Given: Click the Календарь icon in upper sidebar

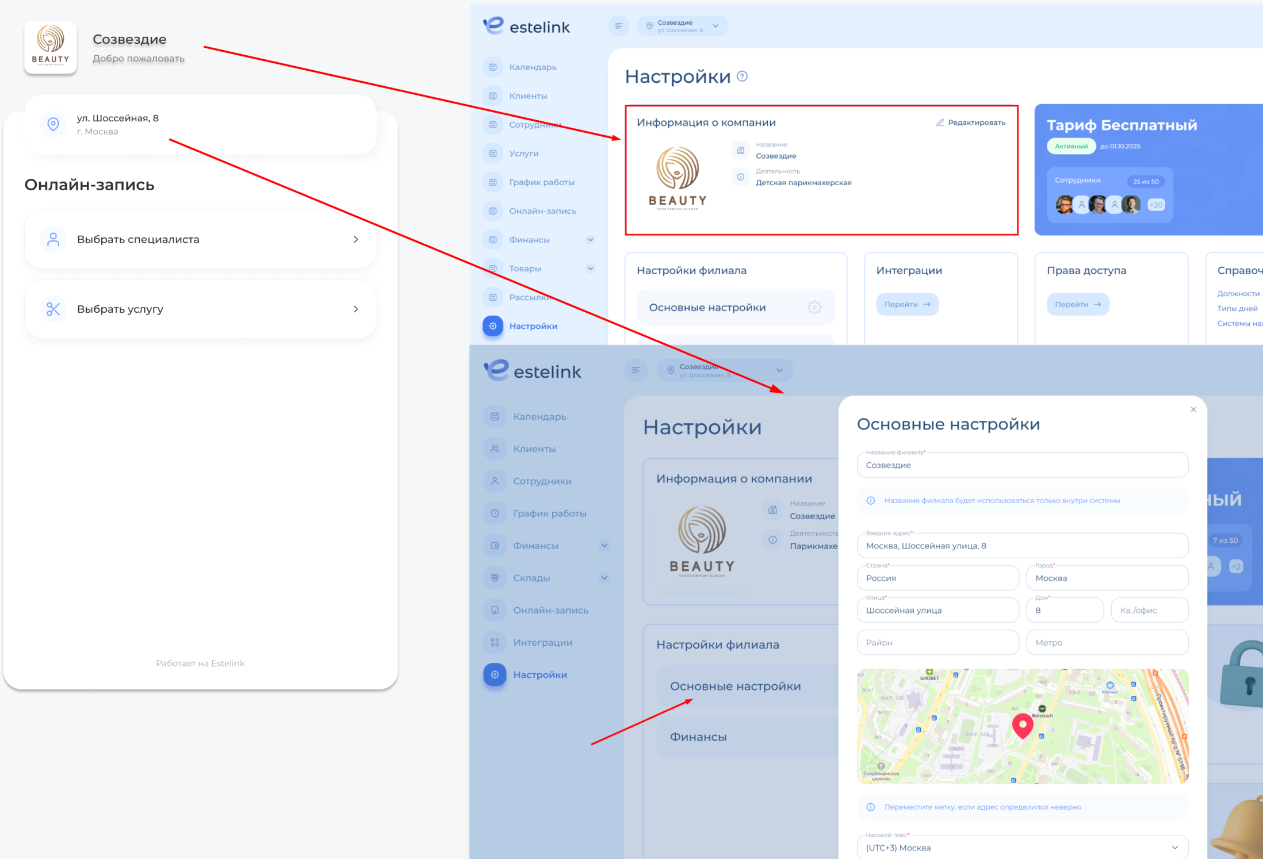Looking at the screenshot, I should [x=493, y=67].
